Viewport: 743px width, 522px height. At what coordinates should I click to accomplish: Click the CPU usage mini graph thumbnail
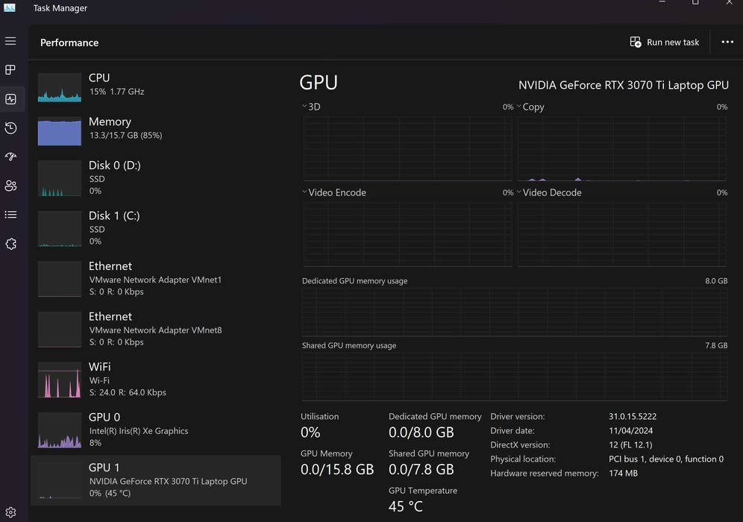click(x=59, y=88)
